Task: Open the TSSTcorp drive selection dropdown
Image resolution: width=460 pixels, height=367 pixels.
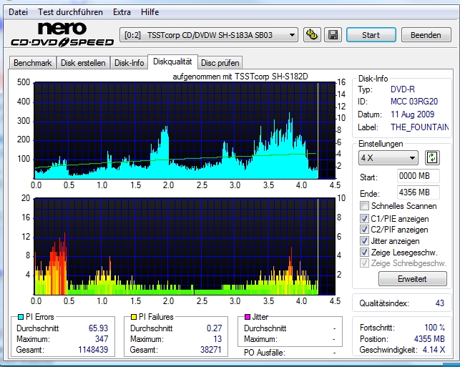Action: point(209,34)
